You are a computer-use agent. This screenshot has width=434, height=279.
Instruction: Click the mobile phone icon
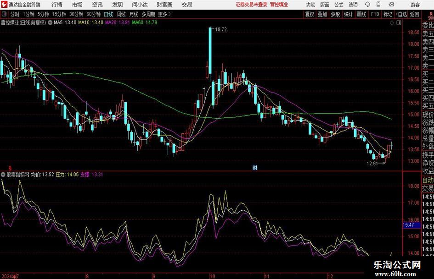[378, 5]
